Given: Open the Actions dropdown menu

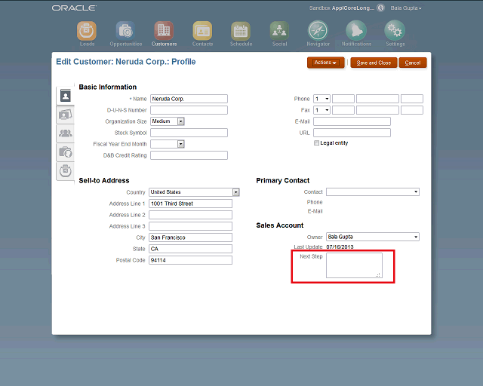Looking at the screenshot, I should click(x=325, y=63).
